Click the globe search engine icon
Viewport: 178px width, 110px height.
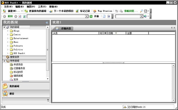point(145,16)
